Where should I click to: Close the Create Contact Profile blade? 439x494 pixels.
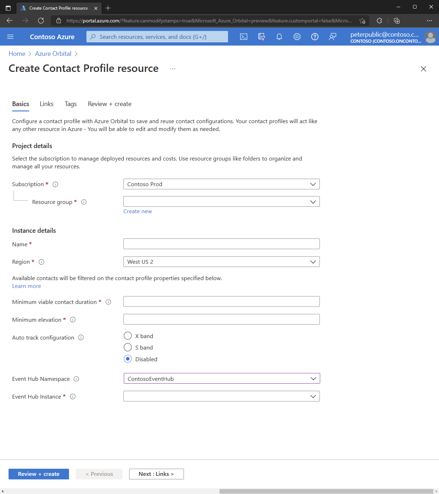pyautogui.click(x=423, y=69)
